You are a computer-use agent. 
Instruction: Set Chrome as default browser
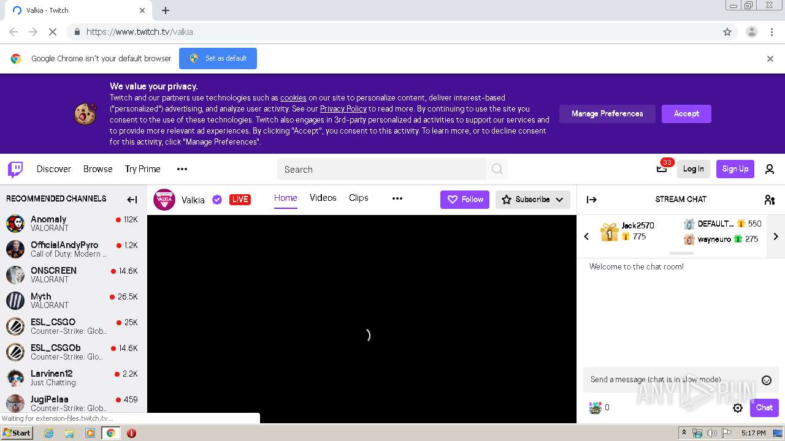(x=218, y=58)
